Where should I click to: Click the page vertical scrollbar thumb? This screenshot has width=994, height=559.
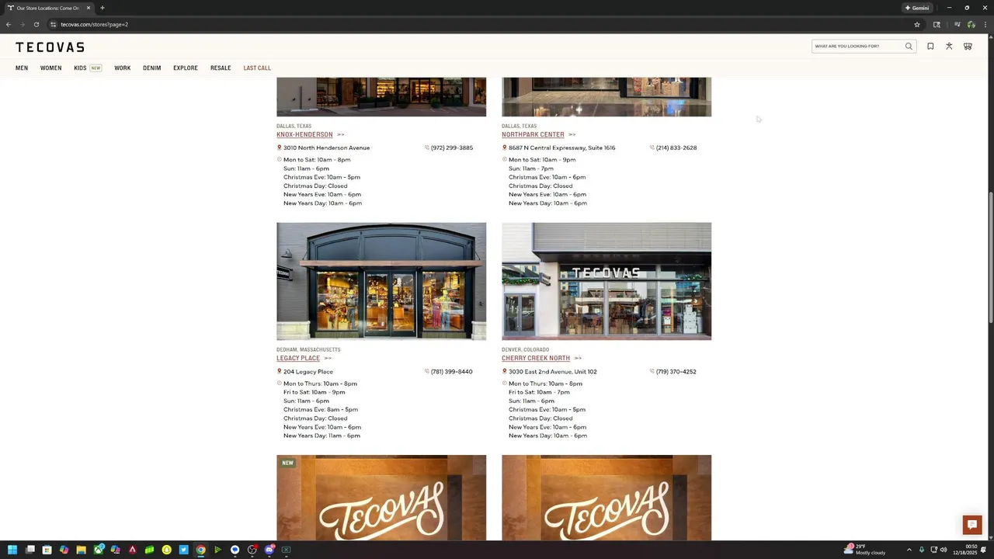point(990,259)
